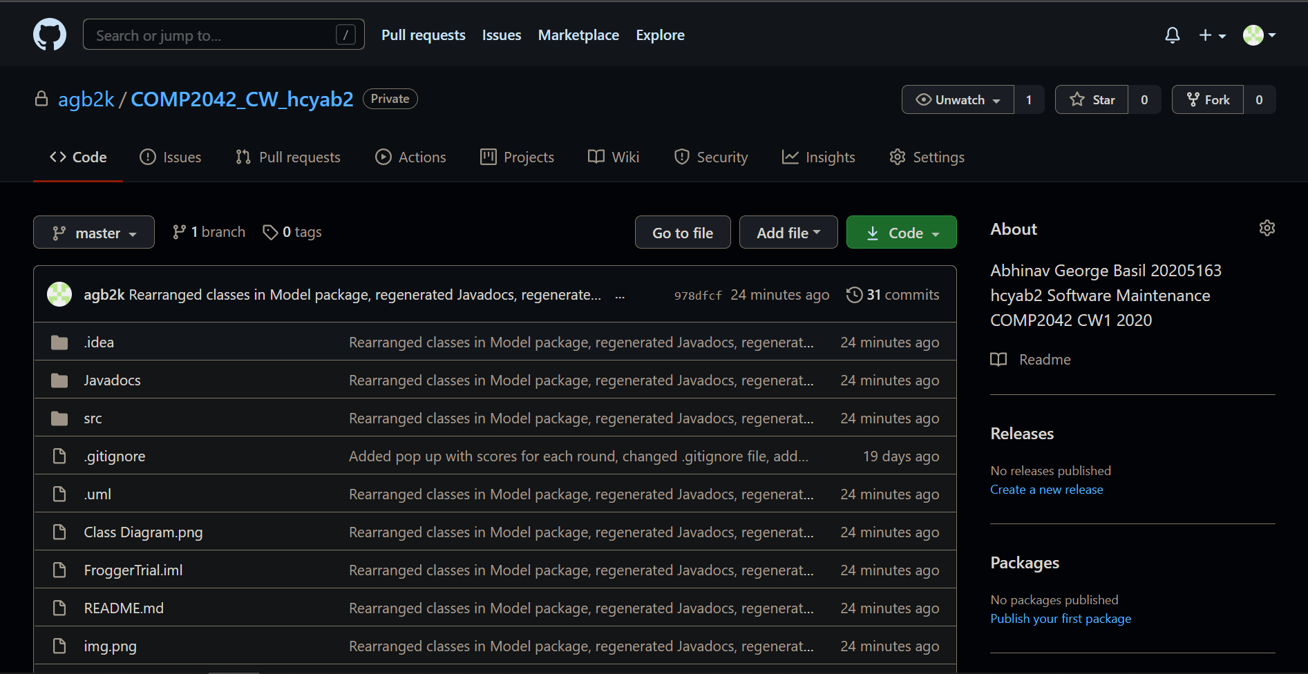Click Publish your first package

pos(1061,619)
